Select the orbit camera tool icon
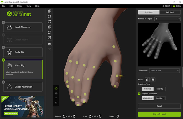Screen dimensions: 183x119 (56, 89)
